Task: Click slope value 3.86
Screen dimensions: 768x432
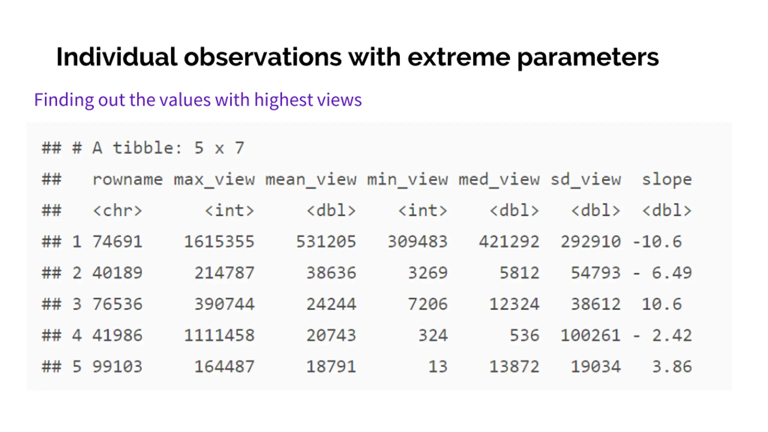Action: pyautogui.click(x=672, y=367)
